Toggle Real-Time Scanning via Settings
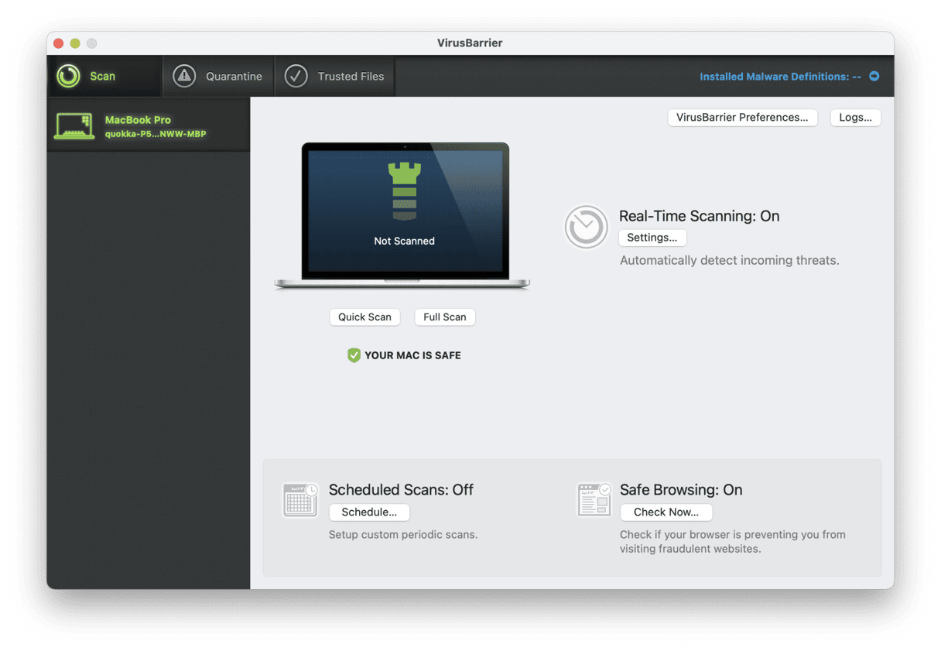Image resolution: width=941 pixels, height=651 pixels. click(x=652, y=238)
